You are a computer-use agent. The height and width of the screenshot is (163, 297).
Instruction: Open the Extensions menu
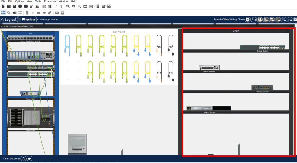(x=50, y=1)
